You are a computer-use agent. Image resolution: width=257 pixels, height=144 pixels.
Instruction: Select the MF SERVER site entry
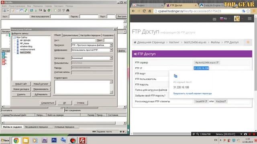click(25, 40)
